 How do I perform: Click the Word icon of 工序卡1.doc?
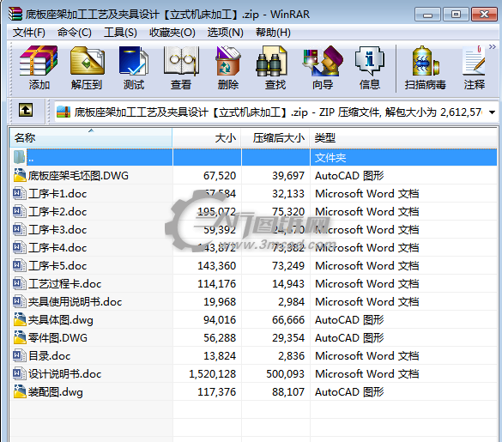[x=20, y=193]
